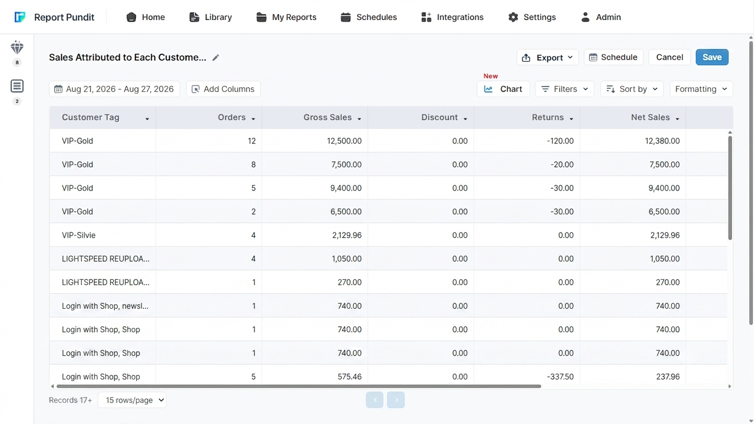This screenshot has width=754, height=424.
Task: Open Customer Tag column menu arrow
Action: [147, 119]
